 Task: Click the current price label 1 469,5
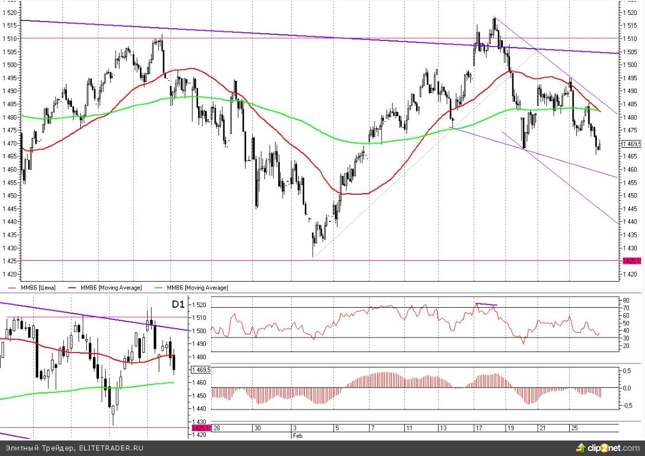(x=631, y=144)
